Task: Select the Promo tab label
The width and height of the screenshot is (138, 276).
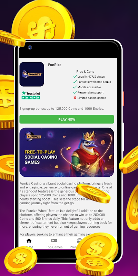Action: click(x=74, y=247)
